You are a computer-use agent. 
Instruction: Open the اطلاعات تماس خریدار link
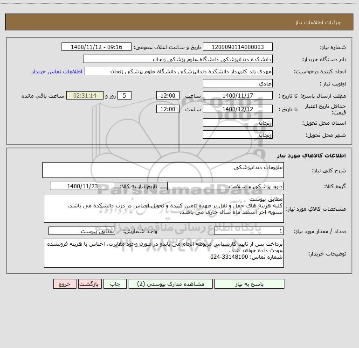click(57, 71)
